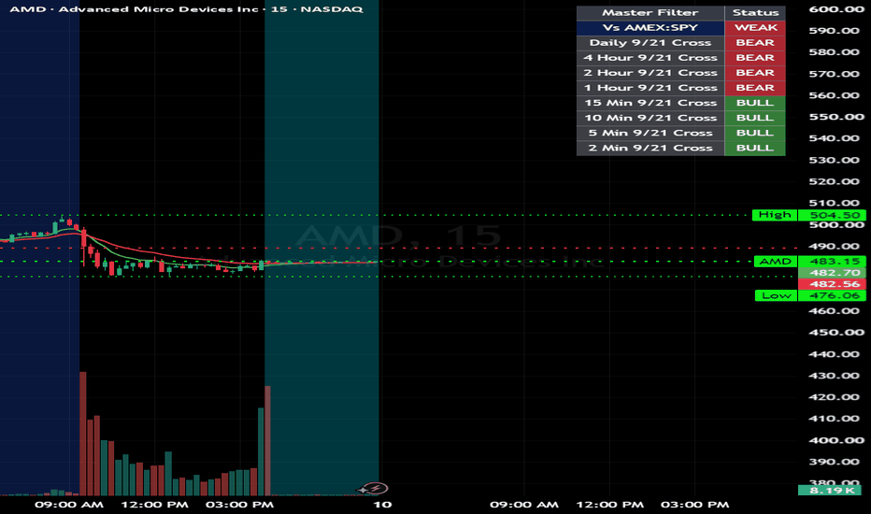Click the 420.00 price axis label

point(835,397)
